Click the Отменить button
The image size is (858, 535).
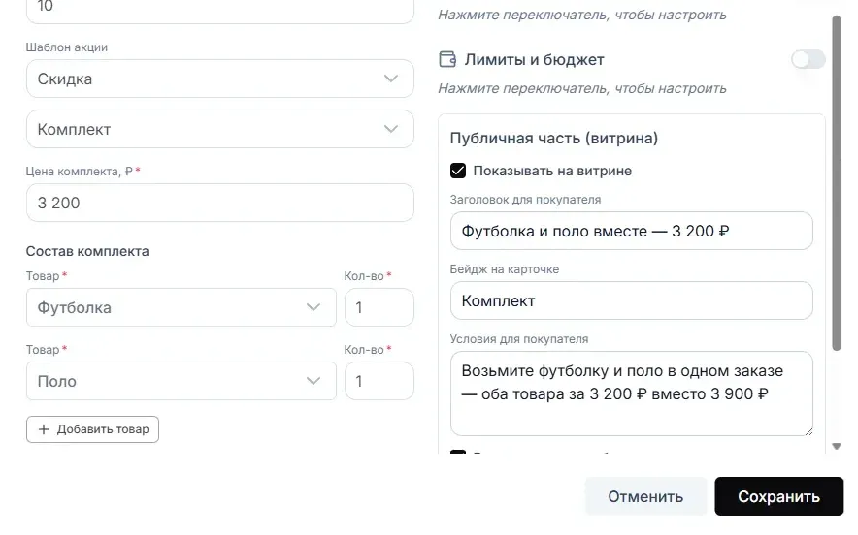645,496
